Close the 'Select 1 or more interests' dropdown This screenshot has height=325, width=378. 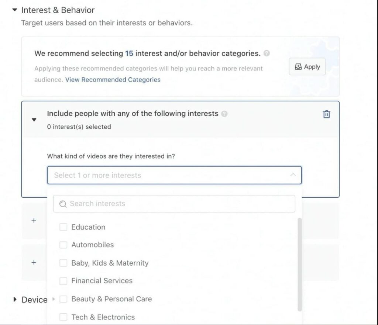point(293,175)
